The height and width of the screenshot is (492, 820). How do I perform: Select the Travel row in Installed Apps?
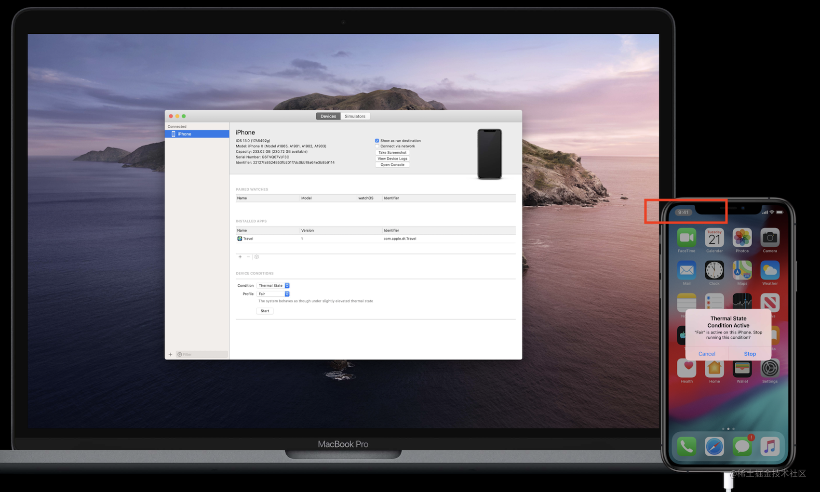[376, 239]
